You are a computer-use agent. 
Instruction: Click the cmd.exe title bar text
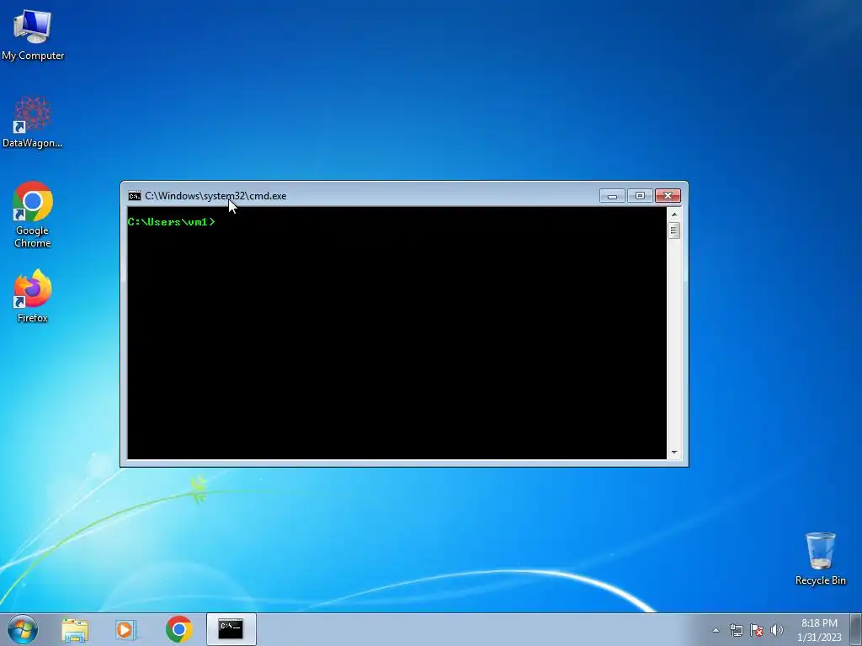pos(215,196)
